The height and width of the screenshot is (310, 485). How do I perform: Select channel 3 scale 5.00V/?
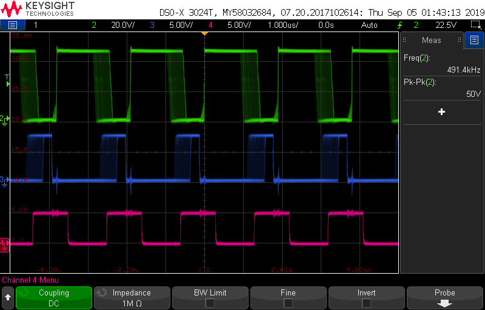pos(181,25)
